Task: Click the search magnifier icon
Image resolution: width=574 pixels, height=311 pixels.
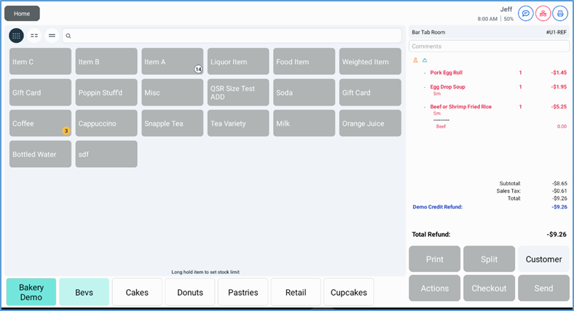Action: [68, 35]
